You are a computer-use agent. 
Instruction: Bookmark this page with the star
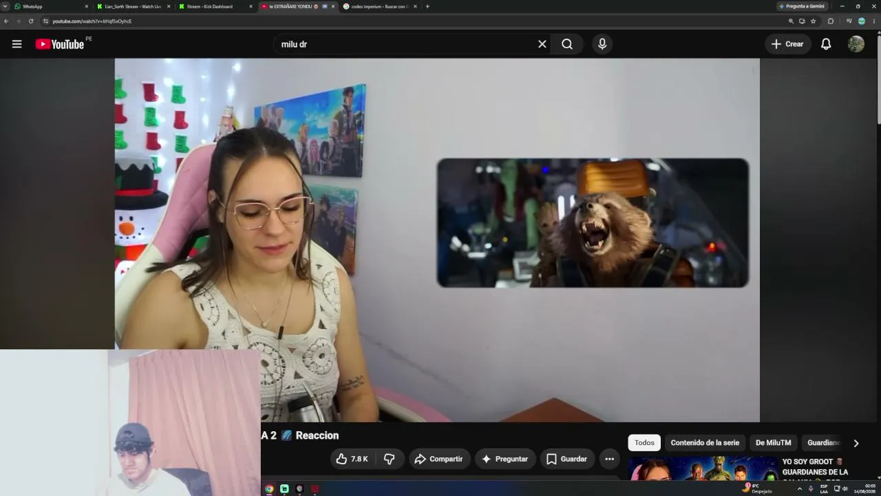[814, 21]
